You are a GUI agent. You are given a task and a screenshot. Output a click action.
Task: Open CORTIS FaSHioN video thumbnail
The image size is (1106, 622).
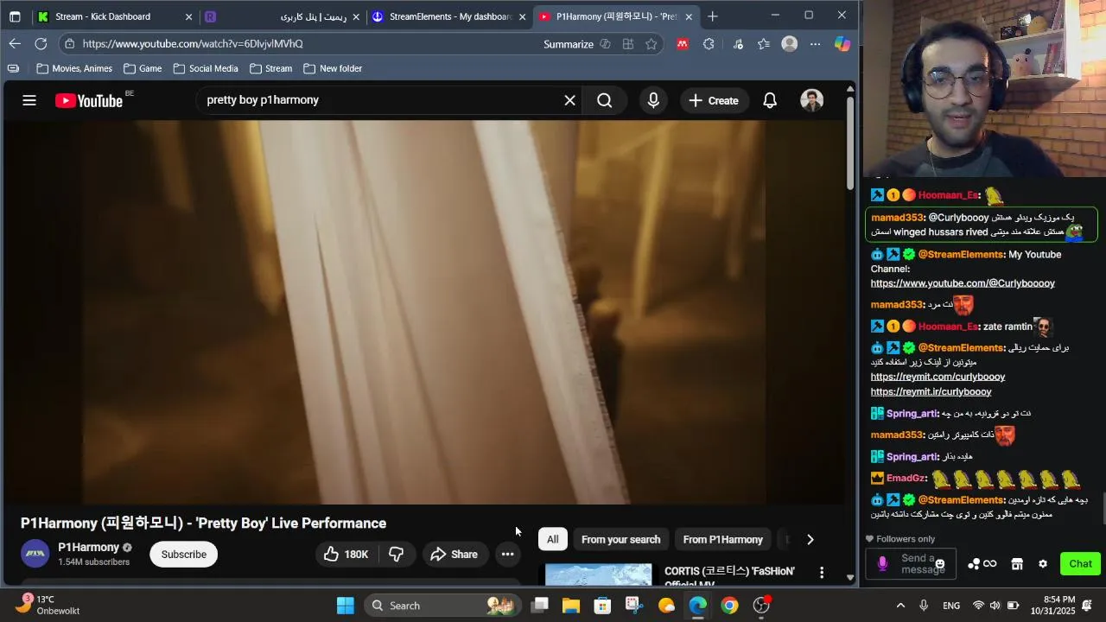pos(598,576)
